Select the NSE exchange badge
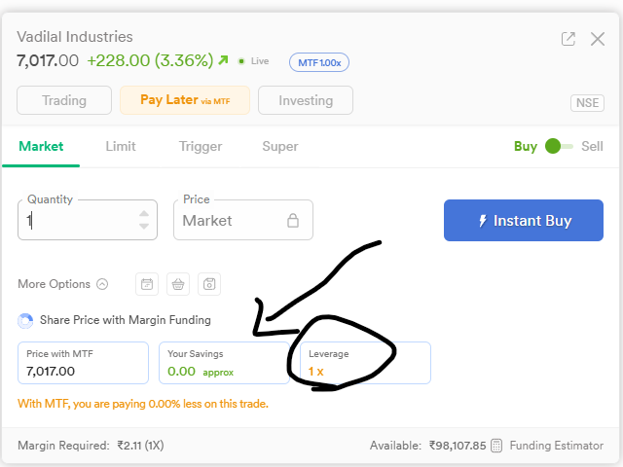The image size is (623, 467). 587,103
